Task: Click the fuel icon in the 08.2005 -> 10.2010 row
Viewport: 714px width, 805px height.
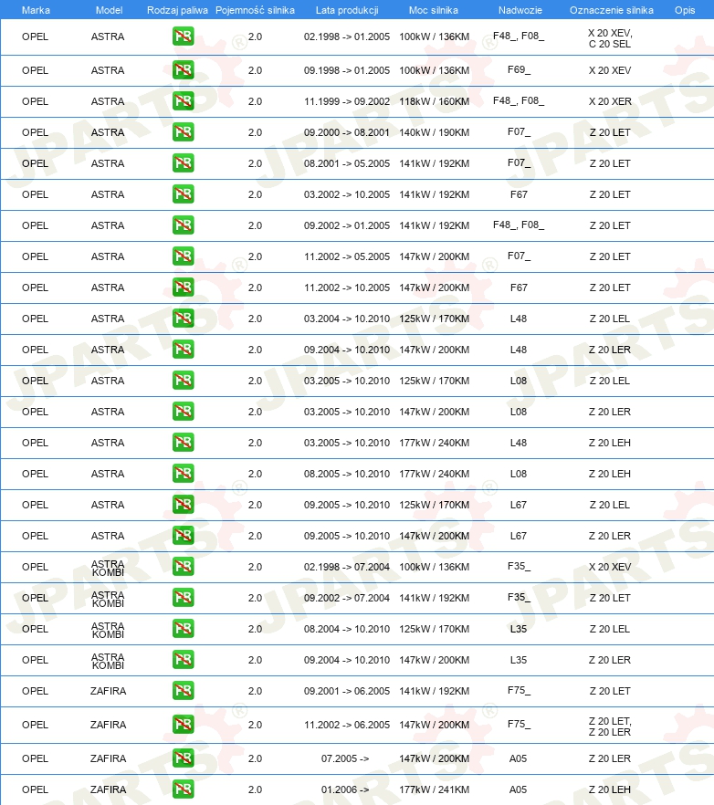Action: (x=184, y=474)
